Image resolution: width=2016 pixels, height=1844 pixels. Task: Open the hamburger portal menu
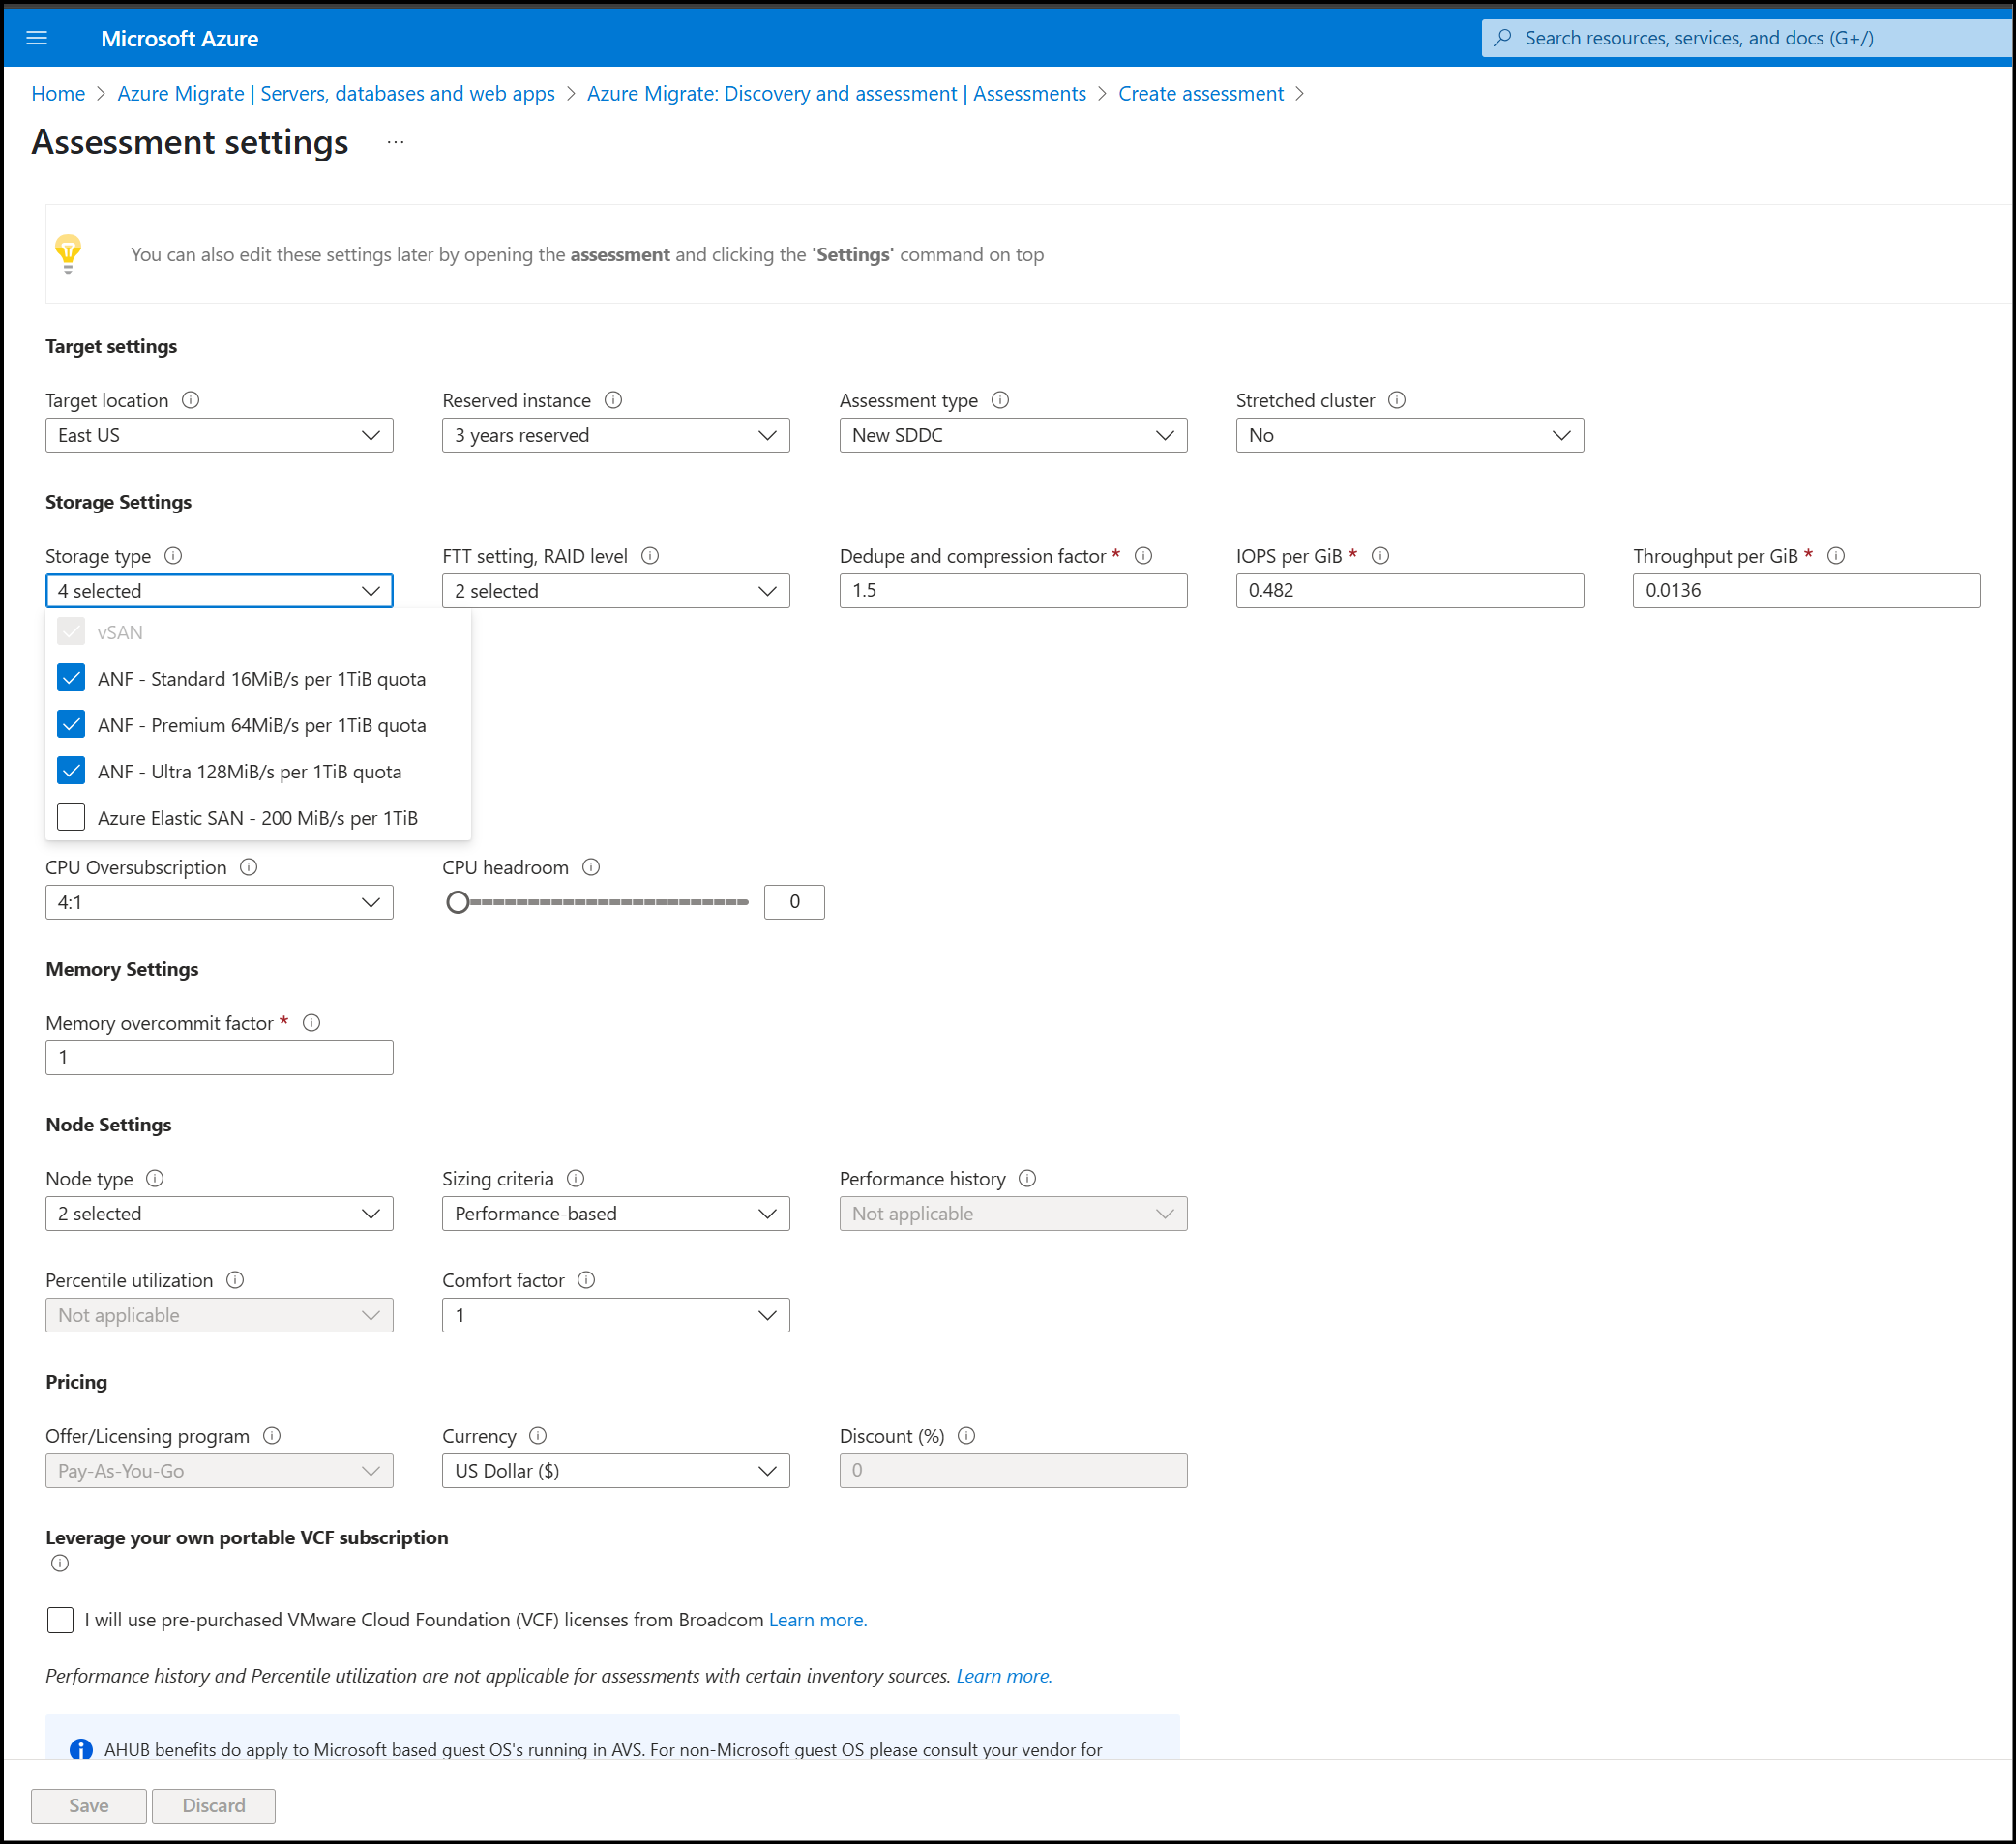[37, 38]
